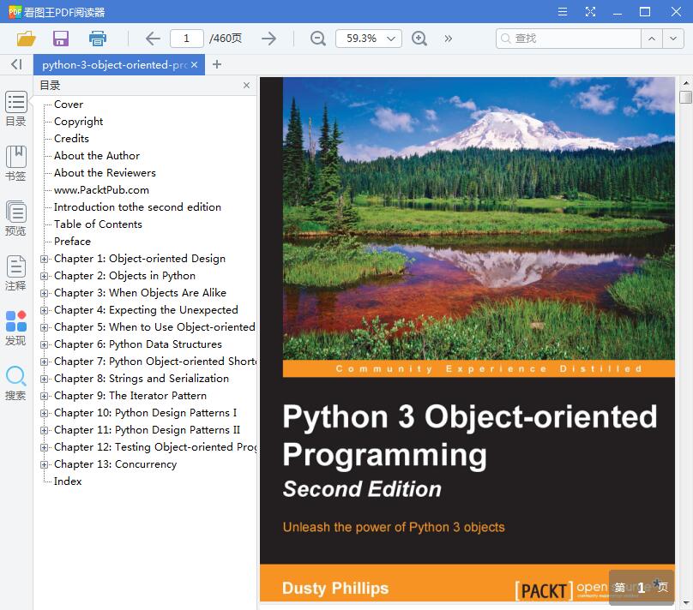This screenshot has width=693, height=610.
Task: Click the vertical scrollbar thumb
Action: [x=685, y=97]
